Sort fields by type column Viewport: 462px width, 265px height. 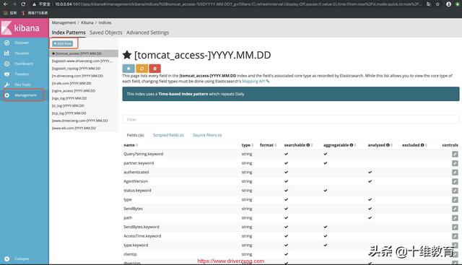point(247,145)
